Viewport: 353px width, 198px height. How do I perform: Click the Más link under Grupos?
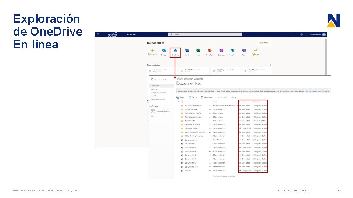point(152,116)
